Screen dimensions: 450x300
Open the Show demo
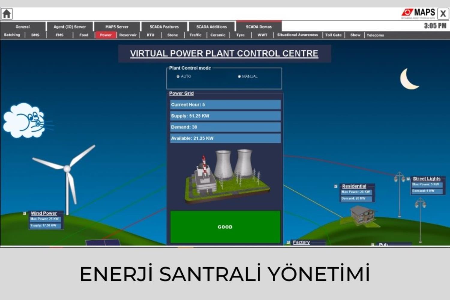[x=355, y=35]
